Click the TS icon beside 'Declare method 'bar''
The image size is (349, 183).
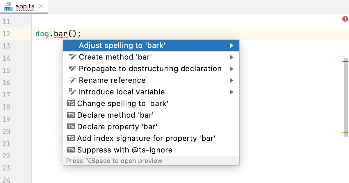[x=71, y=115]
